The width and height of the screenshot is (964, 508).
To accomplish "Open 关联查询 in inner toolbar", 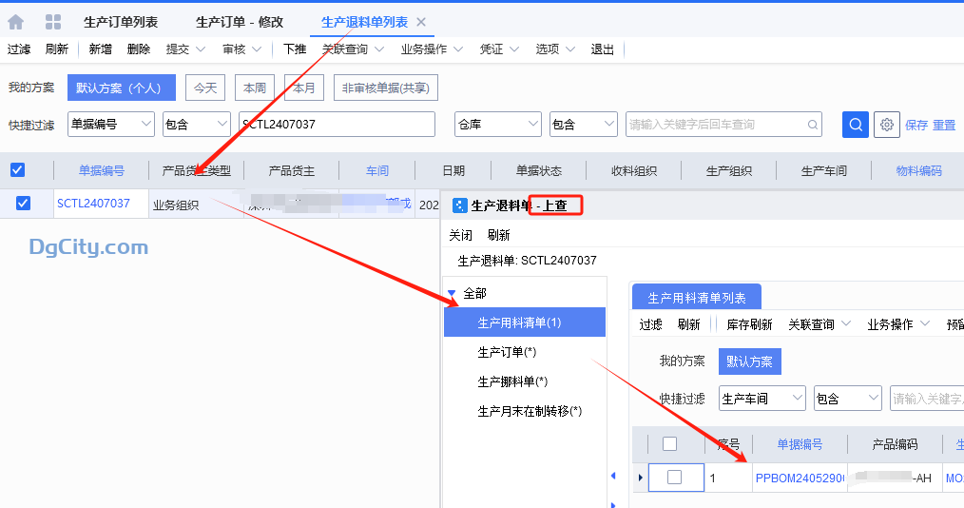I will click(819, 324).
